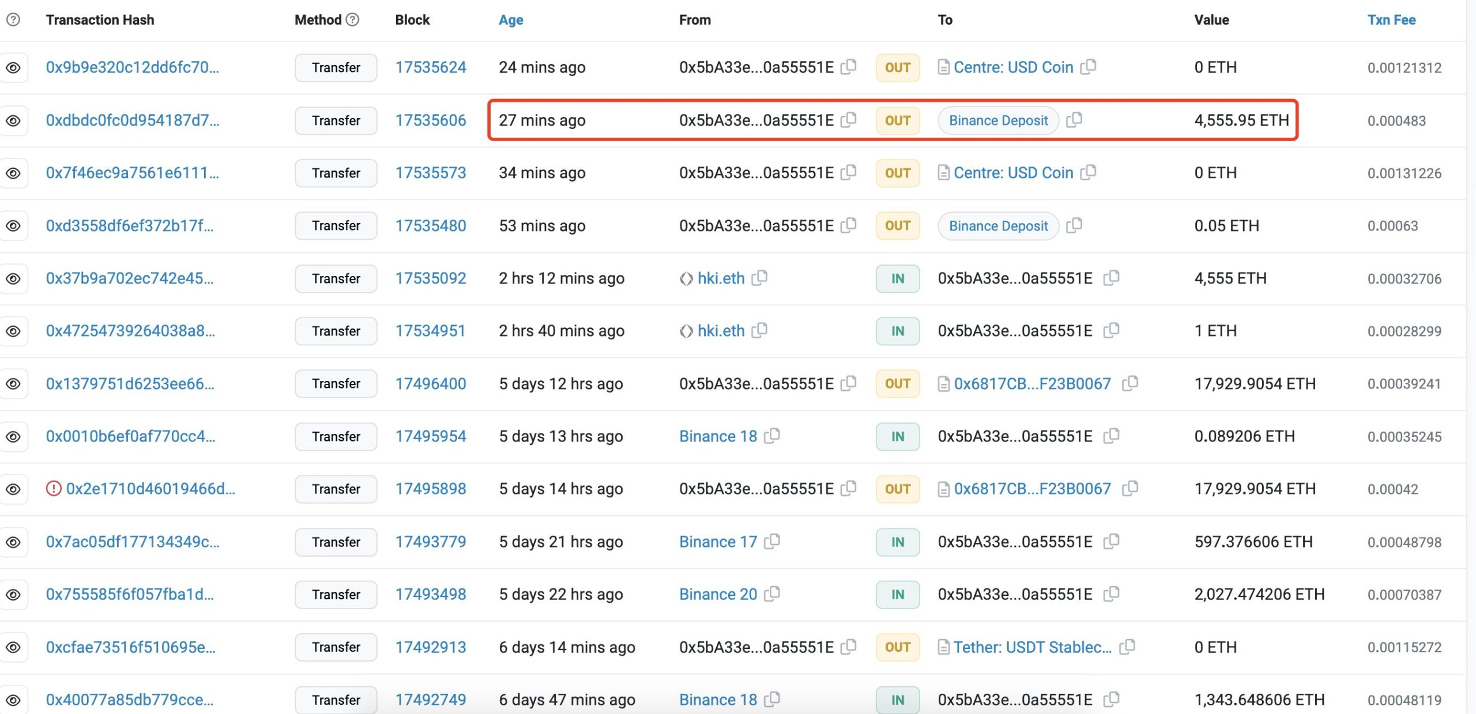Toggle eye preview for transaction 0x37b9a702ec742e45
The image size is (1476, 714).
[x=13, y=278]
